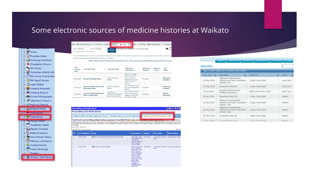Click the End date input field

point(100,49)
